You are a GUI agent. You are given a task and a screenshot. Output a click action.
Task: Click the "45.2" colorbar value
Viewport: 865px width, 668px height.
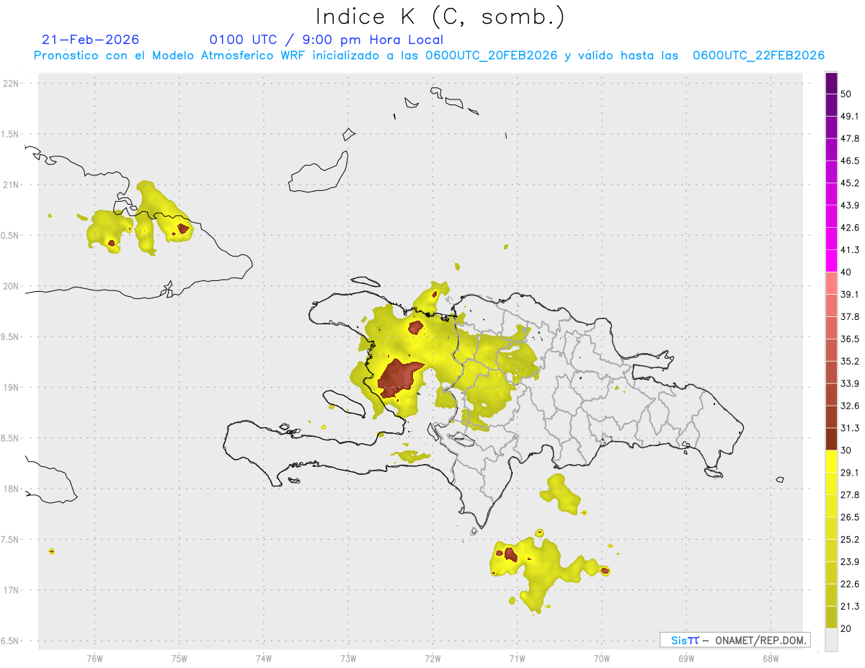pos(850,183)
